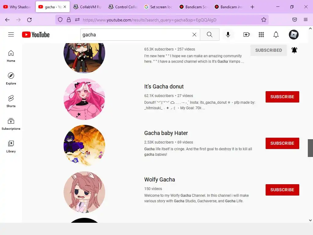Reload the current page
Screen dimensions: 313x235
point(29,20)
